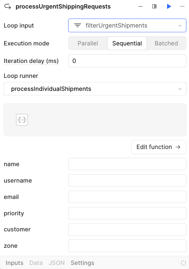189x269 pixels.
Task: Set execution mode to Parallel
Action: (88, 43)
